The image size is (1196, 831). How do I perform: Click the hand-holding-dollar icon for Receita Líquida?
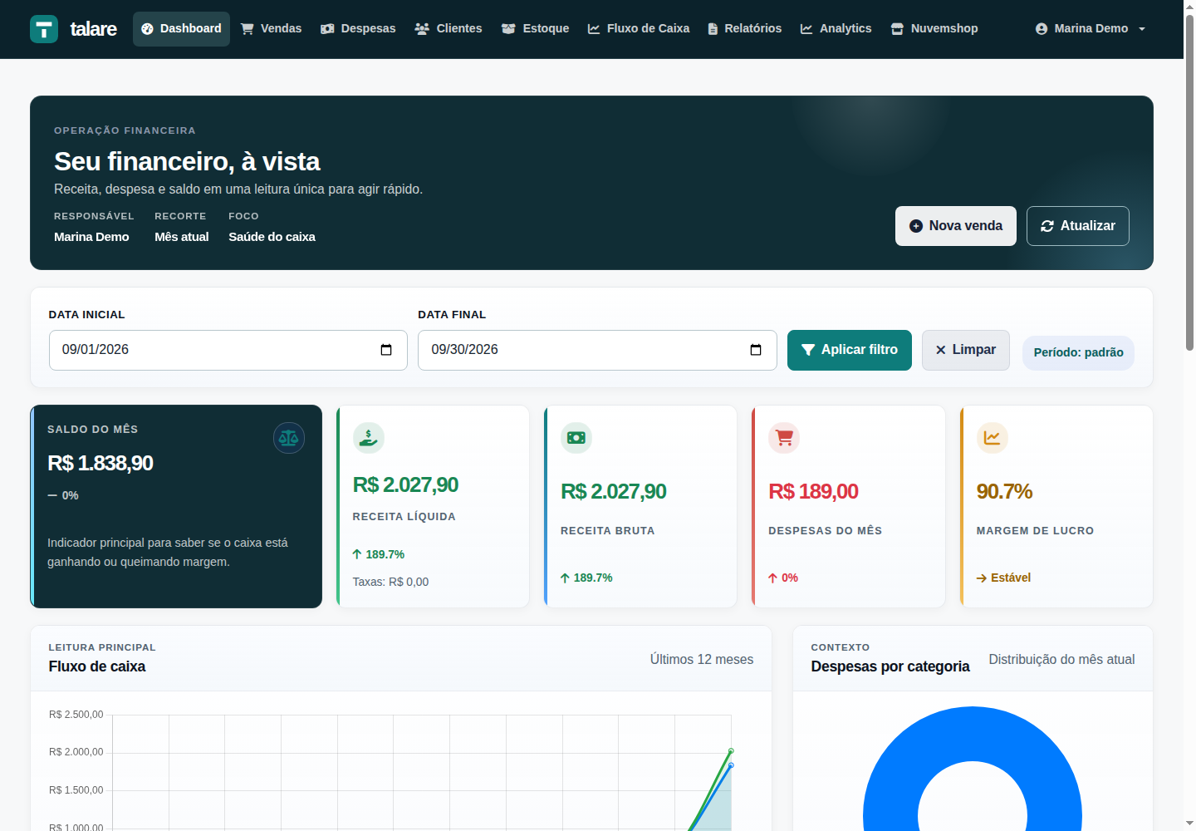pos(369,438)
